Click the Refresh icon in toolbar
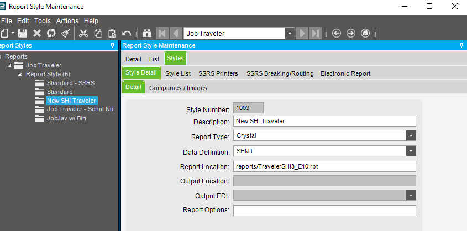This screenshot has width=467, height=231. click(x=51, y=33)
